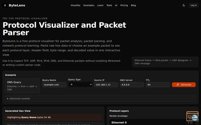Go to Pricing page
Viewport: 201px width, 125px height.
point(124,5)
